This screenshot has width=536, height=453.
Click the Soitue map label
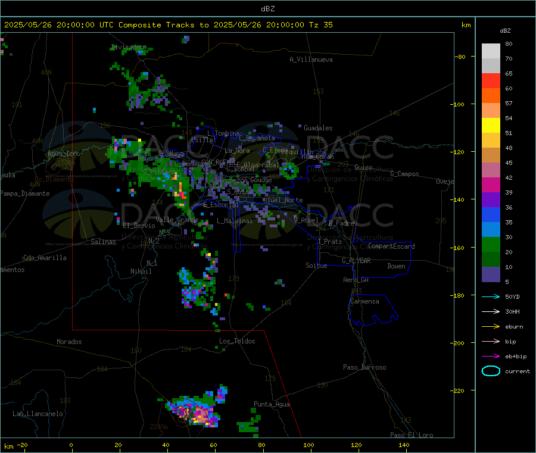(316, 265)
